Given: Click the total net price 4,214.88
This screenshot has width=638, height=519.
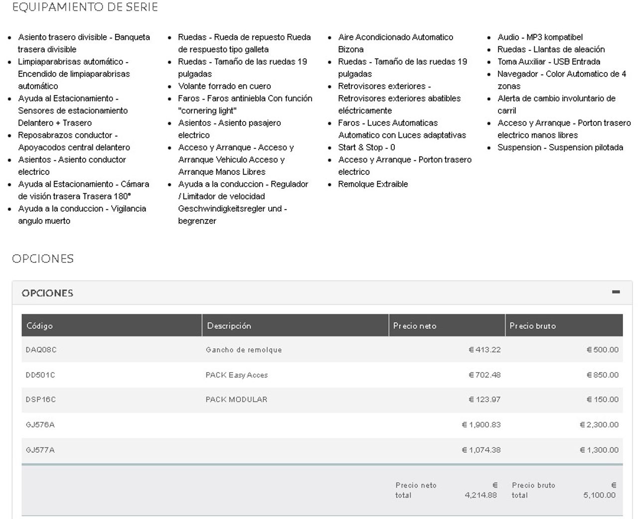Looking at the screenshot, I should (480, 495).
